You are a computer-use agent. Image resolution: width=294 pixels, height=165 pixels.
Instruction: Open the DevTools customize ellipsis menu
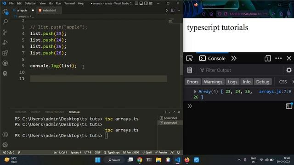(x=278, y=58)
